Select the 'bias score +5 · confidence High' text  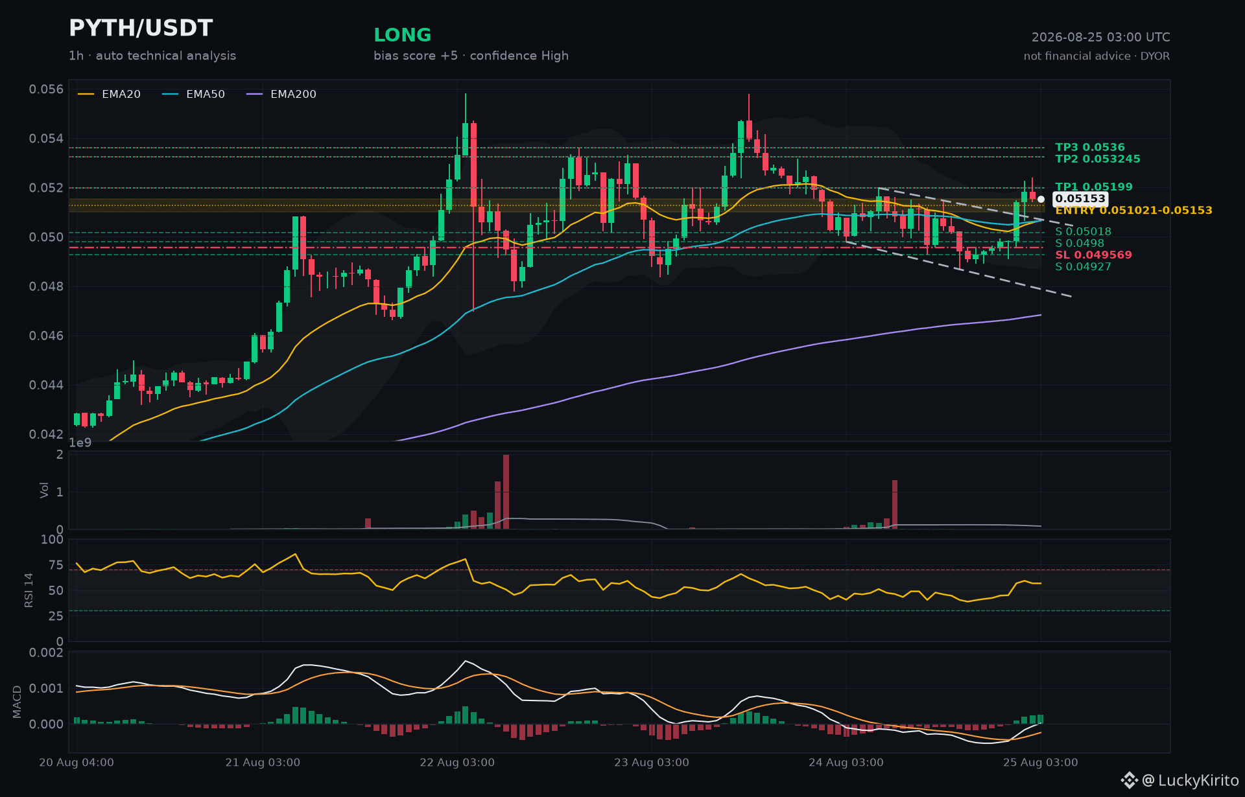coord(471,56)
